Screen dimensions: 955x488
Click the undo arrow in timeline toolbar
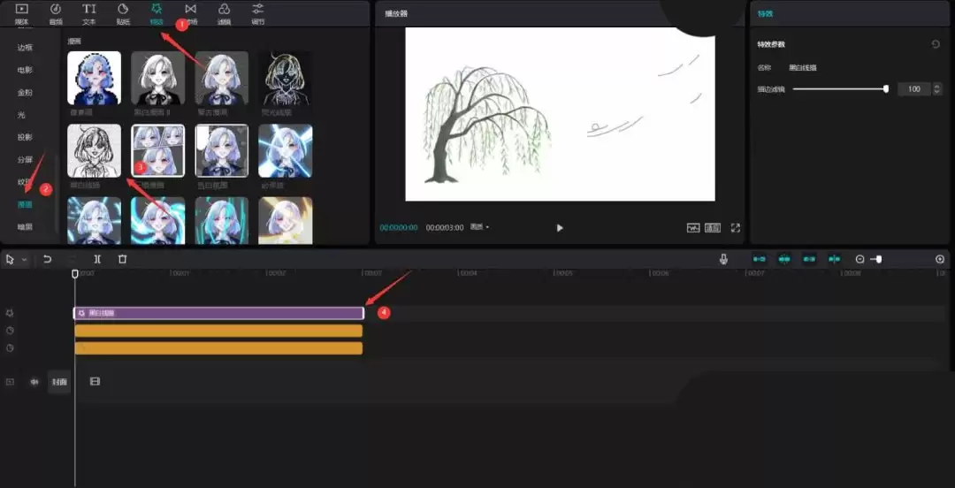(47, 259)
